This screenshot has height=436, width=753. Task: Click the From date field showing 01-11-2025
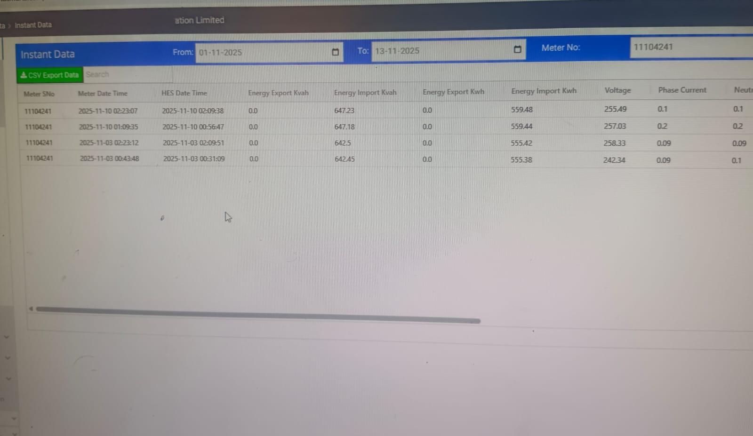point(269,52)
